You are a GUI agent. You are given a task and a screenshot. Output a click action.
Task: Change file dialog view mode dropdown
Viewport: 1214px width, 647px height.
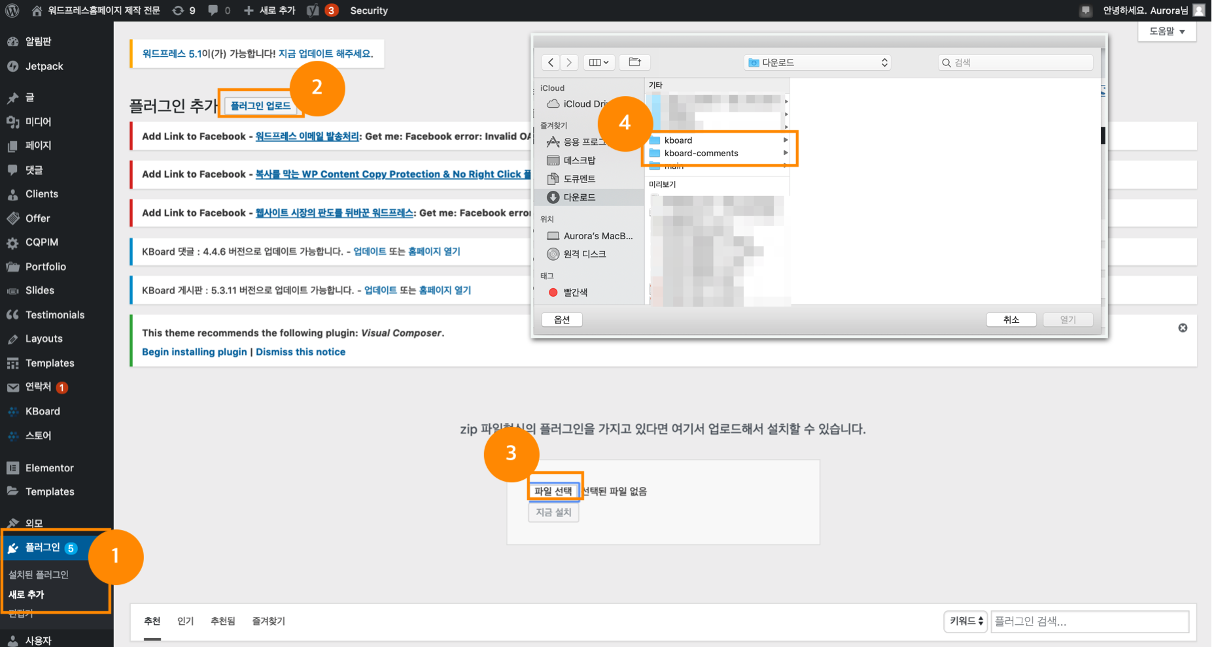pos(598,62)
